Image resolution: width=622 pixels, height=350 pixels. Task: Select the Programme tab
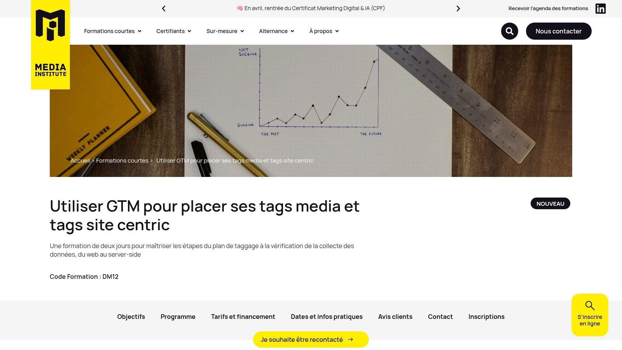tap(178, 317)
